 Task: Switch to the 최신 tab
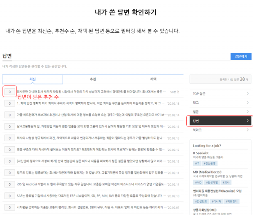coord(32,79)
